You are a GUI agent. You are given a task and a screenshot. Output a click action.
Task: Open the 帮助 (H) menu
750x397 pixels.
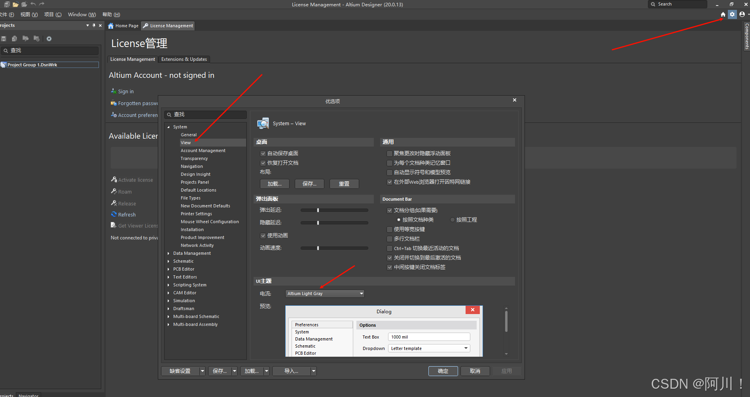coord(111,15)
